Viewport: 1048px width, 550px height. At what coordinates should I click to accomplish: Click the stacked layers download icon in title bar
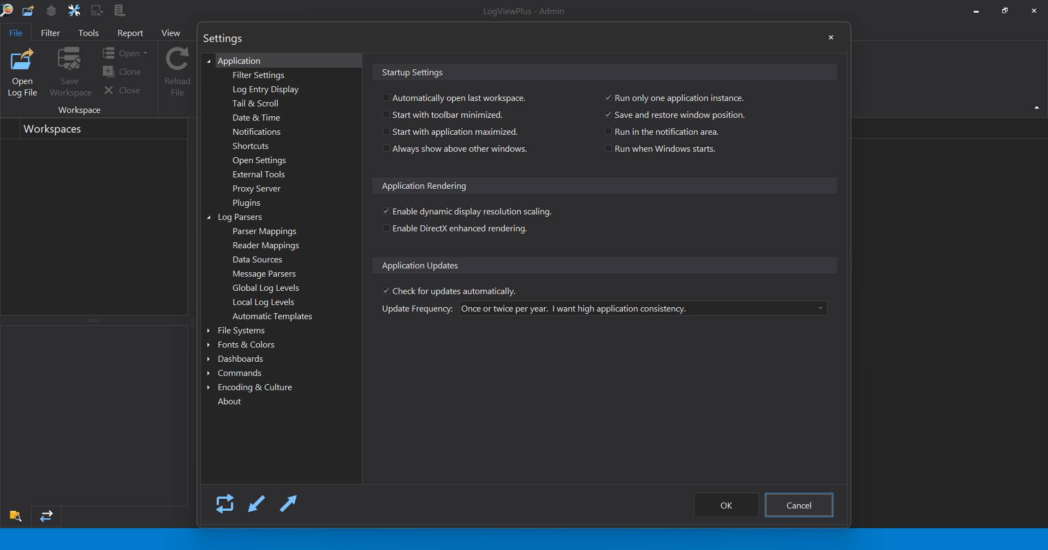(51, 10)
